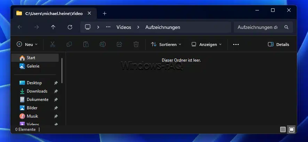Maximize the Explorer window
This screenshot has height=142, width=308.
[273, 10]
